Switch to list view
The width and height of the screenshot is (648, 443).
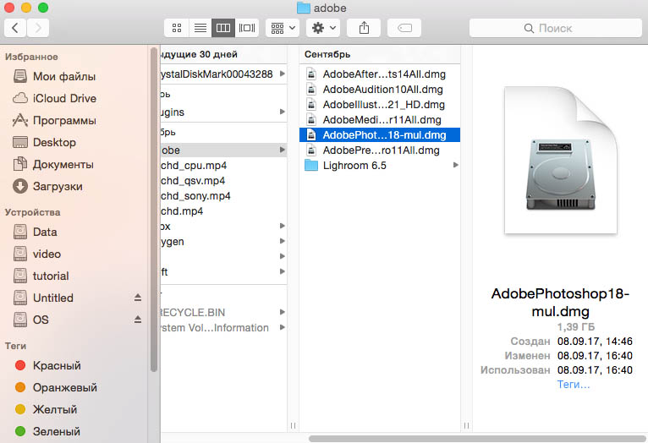point(200,28)
